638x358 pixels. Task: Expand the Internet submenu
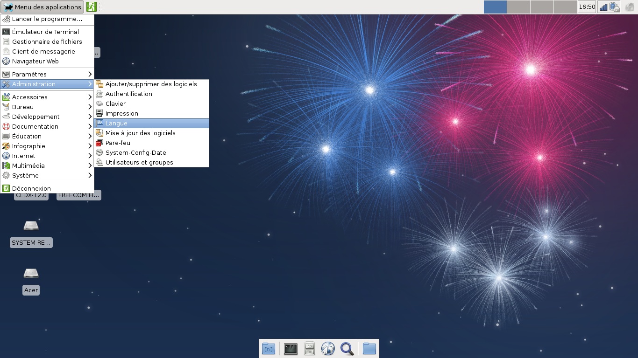point(47,156)
